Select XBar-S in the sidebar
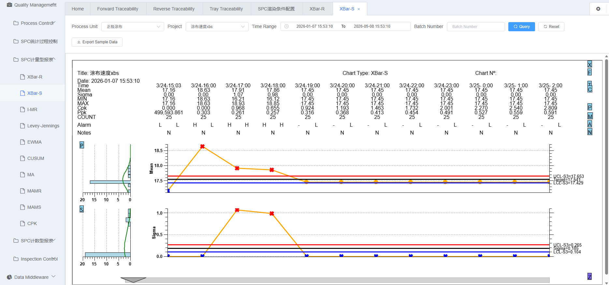The image size is (609, 285). click(33, 93)
